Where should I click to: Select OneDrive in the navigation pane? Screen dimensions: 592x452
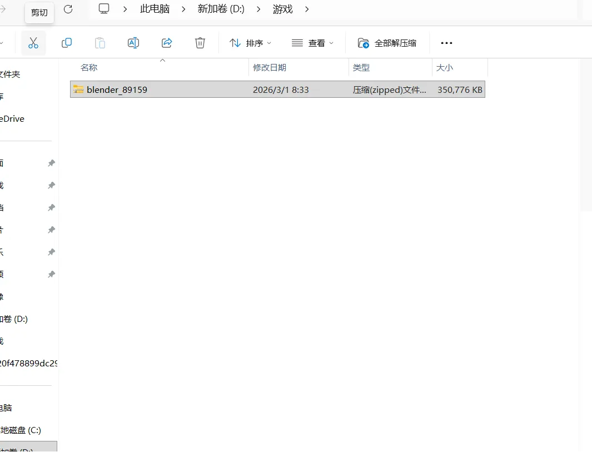click(12, 119)
